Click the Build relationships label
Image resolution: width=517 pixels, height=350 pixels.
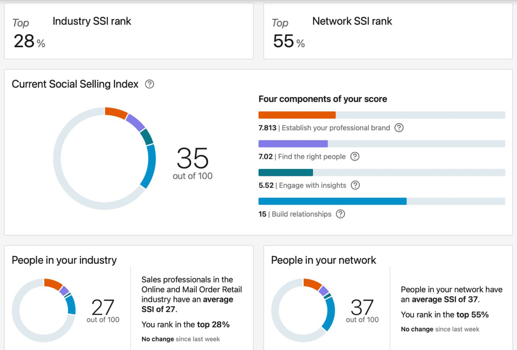tap(302, 214)
